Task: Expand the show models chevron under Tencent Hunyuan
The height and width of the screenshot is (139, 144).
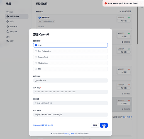Action: coord(45,26)
